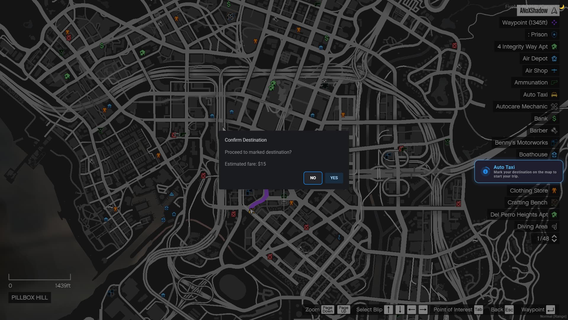Click the Waypoint enter key icon
The height and width of the screenshot is (320, 568).
point(551,309)
